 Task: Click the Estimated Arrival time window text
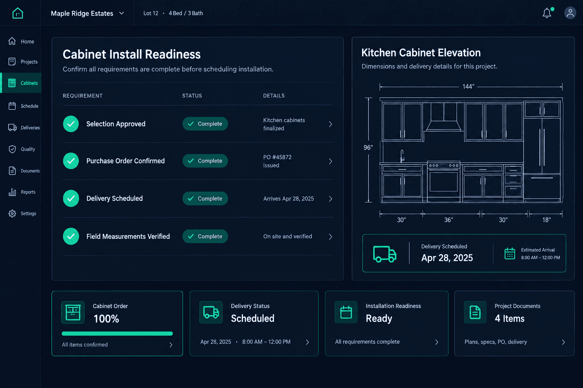tap(540, 258)
